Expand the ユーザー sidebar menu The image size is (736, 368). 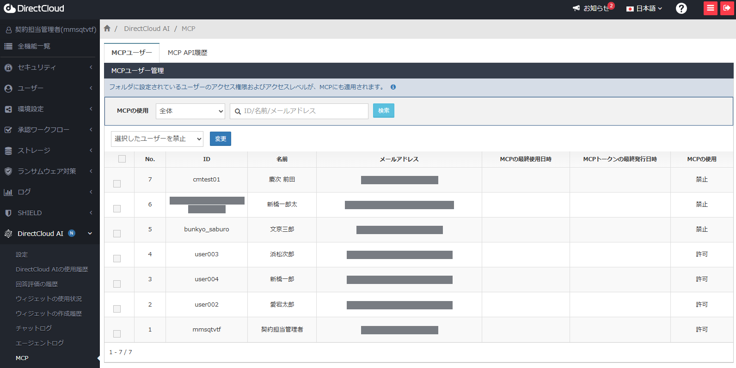pyautogui.click(x=50, y=88)
